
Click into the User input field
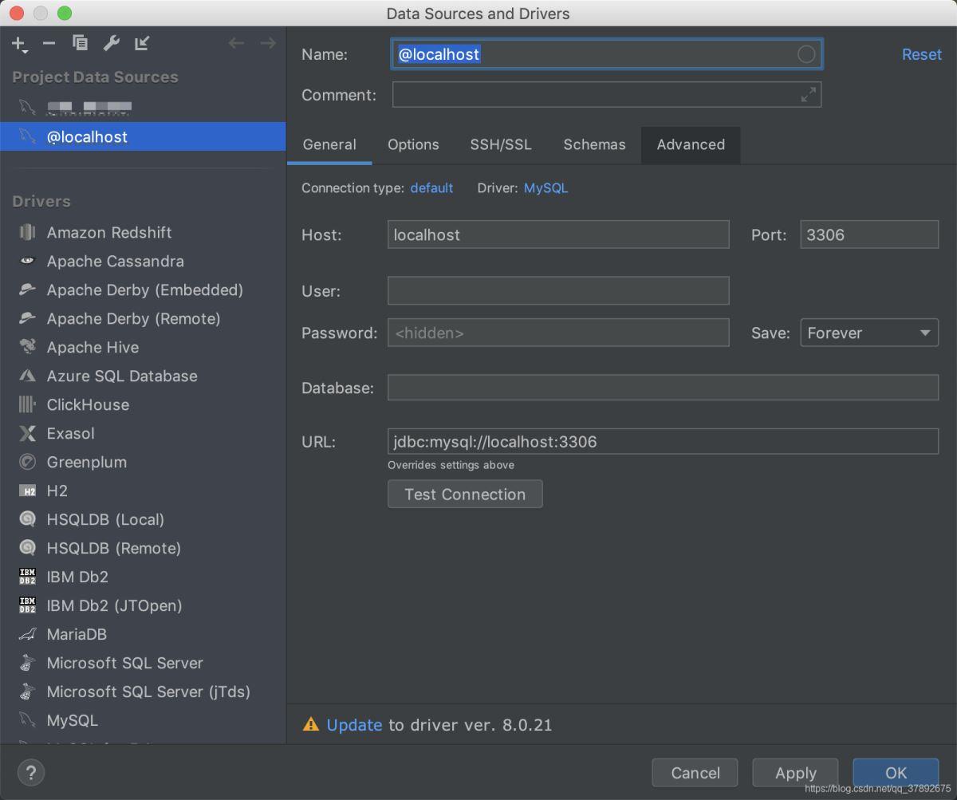558,290
